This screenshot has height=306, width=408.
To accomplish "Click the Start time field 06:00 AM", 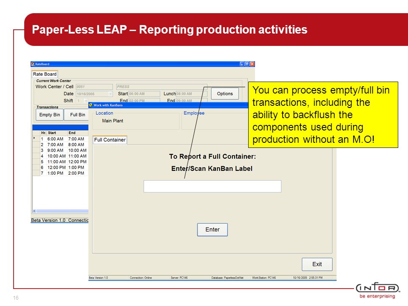I will click(144, 93).
